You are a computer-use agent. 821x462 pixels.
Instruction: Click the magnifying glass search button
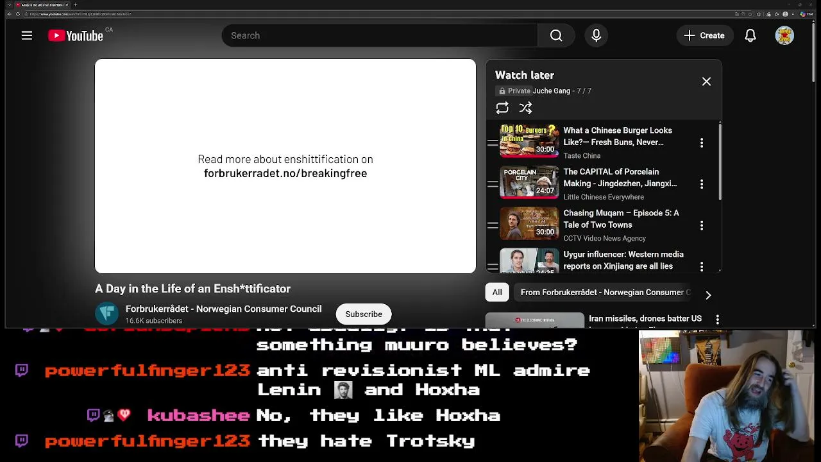tap(556, 35)
